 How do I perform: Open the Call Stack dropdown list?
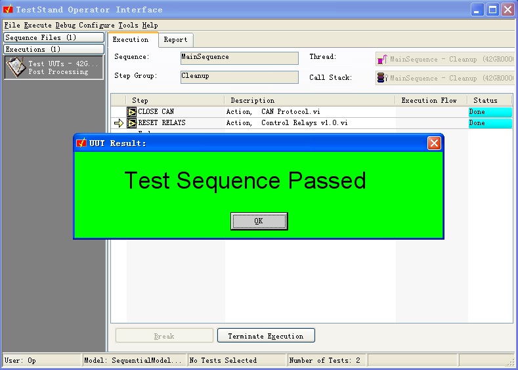[x=445, y=78]
